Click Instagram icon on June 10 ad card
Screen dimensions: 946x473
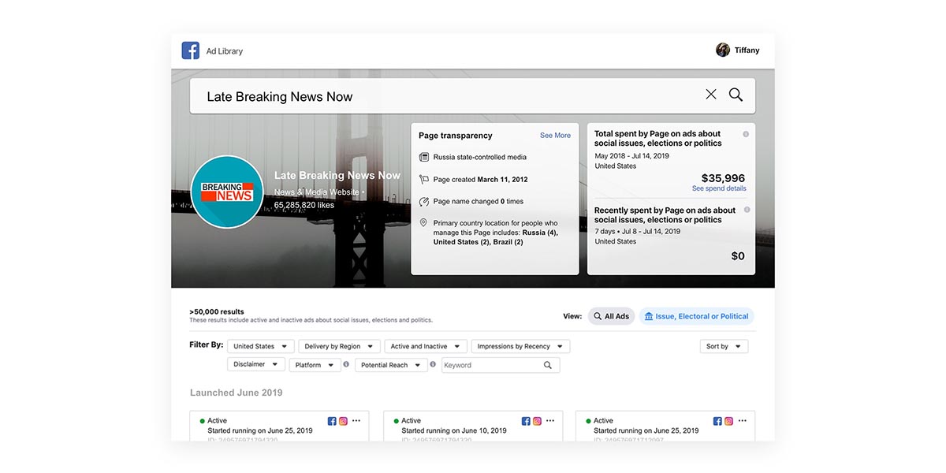[537, 421]
